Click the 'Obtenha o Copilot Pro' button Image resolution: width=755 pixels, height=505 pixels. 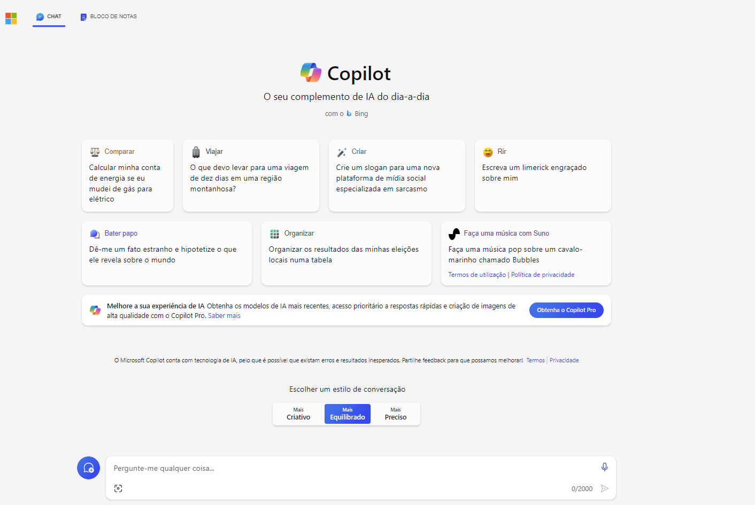[566, 310]
